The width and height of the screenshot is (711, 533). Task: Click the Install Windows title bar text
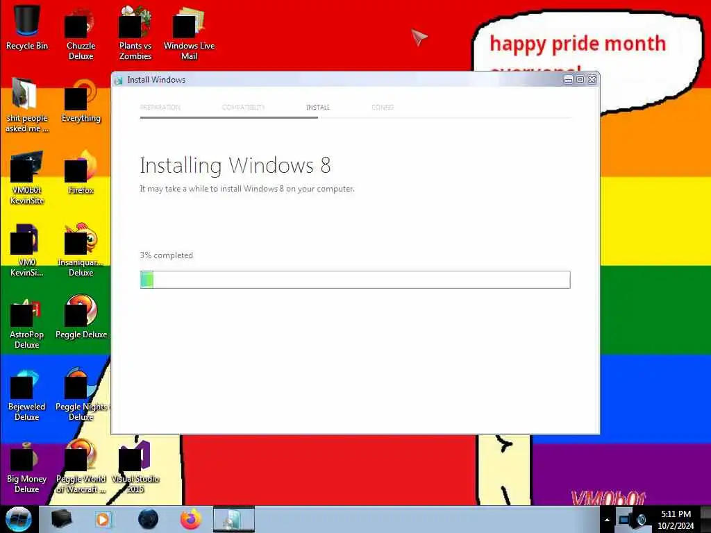[156, 80]
